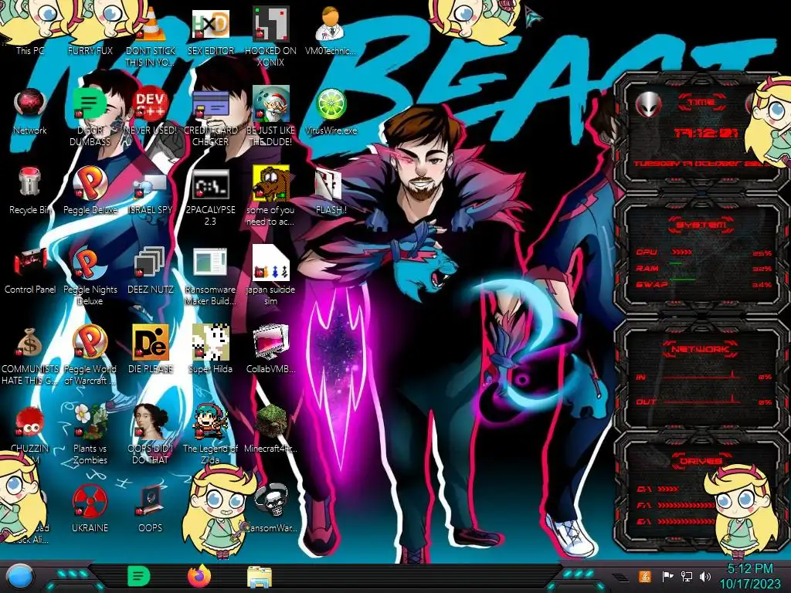Launch Plants vs Zombies from the desktop

click(90, 435)
